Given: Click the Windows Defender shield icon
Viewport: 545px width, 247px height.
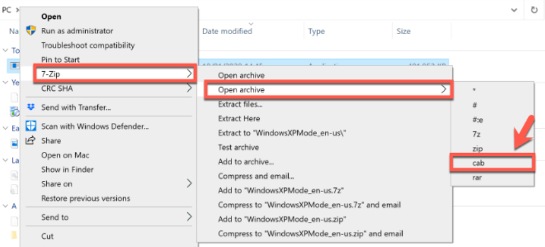Looking at the screenshot, I should [31, 126].
